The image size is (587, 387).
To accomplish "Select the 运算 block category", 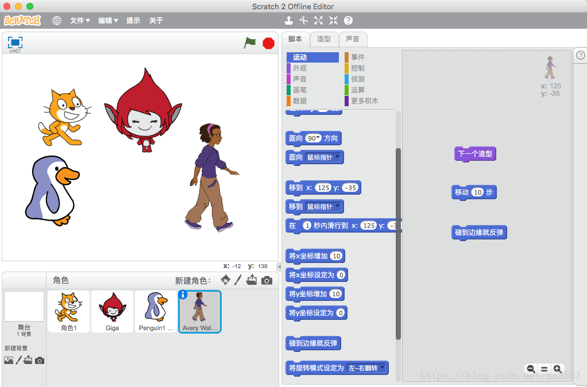I will pyautogui.click(x=370, y=90).
